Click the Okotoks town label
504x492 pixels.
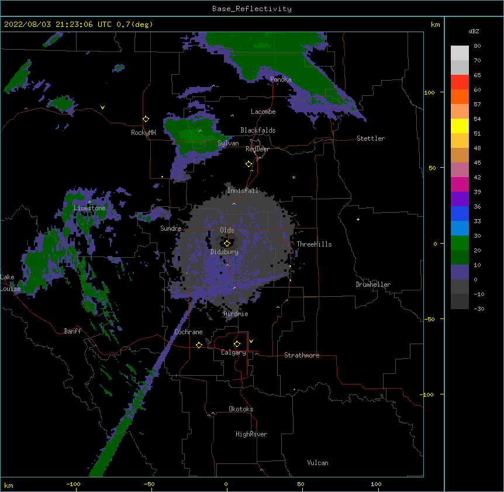[241, 409]
